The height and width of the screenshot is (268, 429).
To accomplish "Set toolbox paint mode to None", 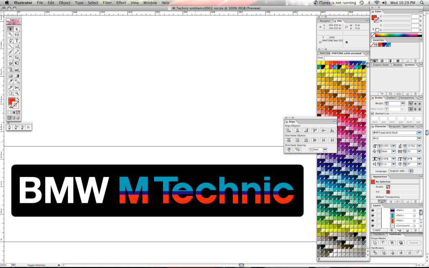I will point(18,112).
